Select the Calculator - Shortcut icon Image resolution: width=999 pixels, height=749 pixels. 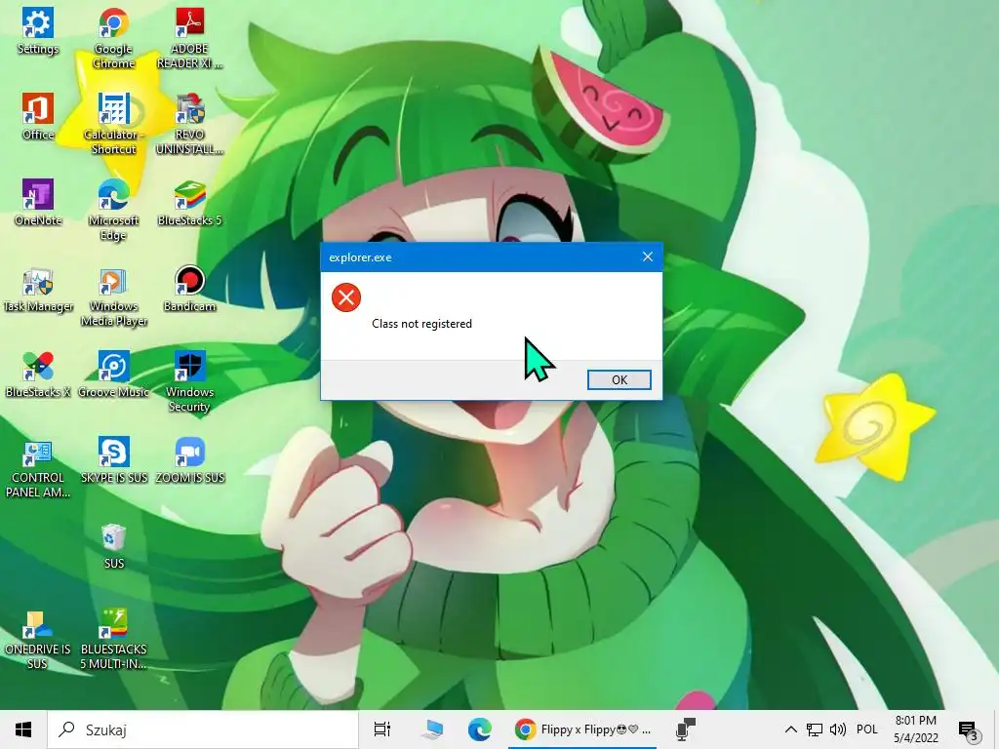(113, 124)
